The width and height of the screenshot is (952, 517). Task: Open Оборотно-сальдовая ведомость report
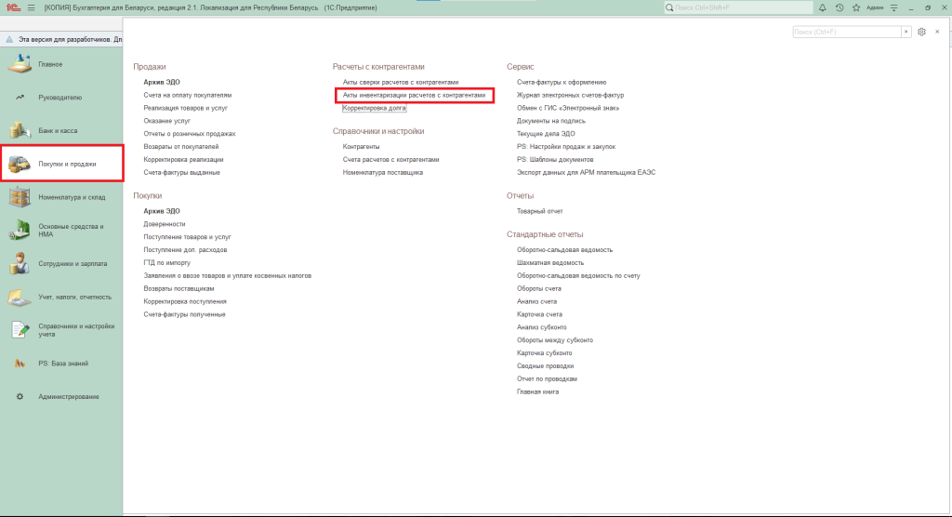pos(564,249)
